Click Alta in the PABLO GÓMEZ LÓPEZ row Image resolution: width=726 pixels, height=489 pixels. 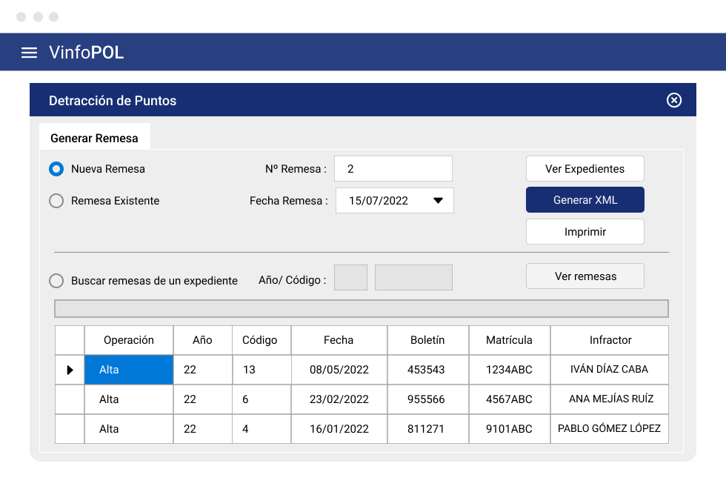129,429
